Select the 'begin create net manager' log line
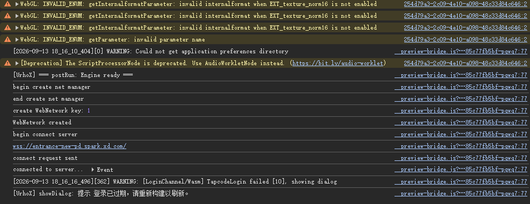The width and height of the screenshot is (530, 204). coord(52,87)
